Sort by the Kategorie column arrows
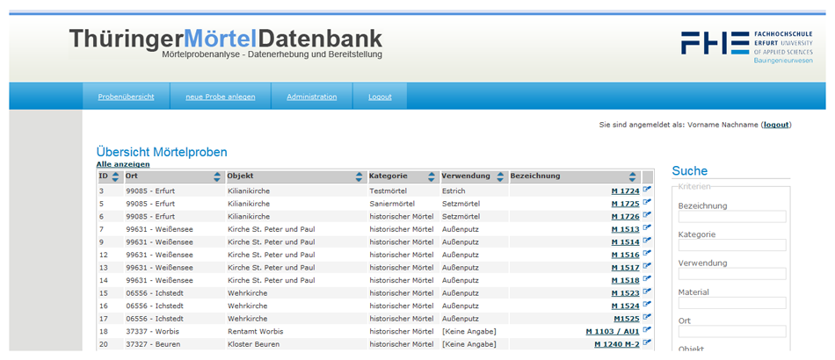Image resolution: width=835 pixels, height=360 pixels. 431,176
